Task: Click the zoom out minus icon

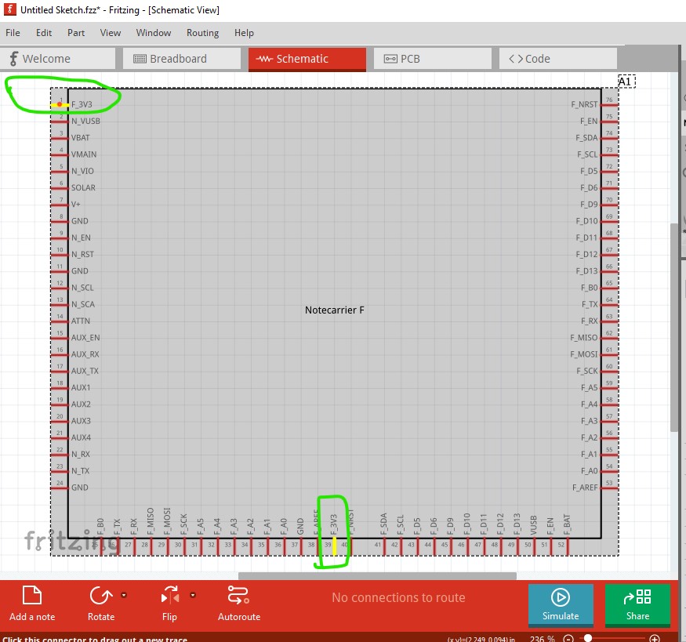Action: coord(568,639)
